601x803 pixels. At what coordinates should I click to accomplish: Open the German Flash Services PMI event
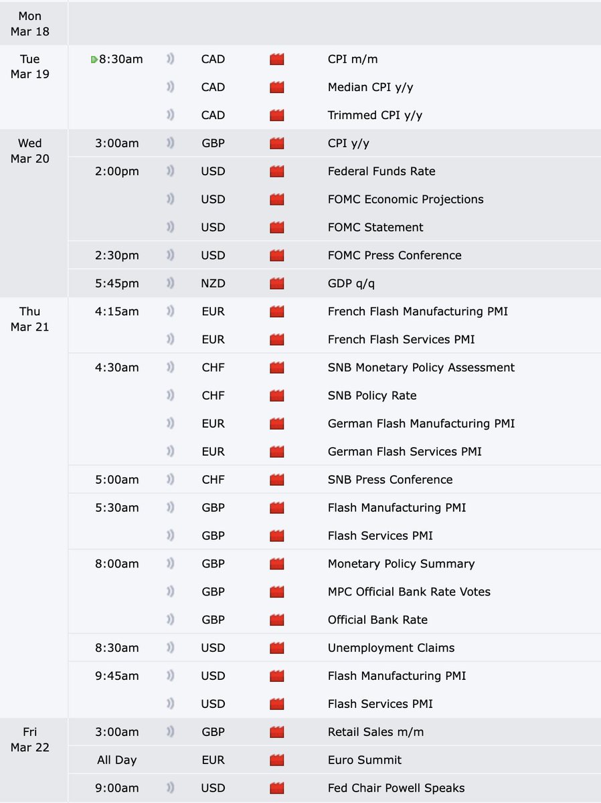405,452
